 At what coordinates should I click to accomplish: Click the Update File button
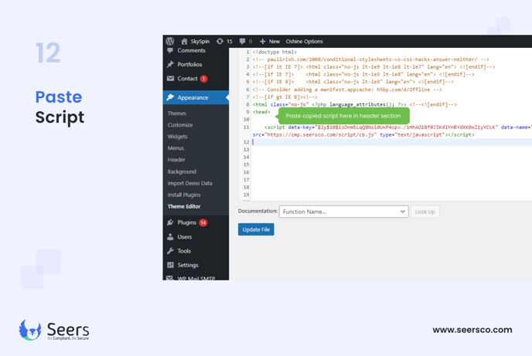(x=256, y=229)
